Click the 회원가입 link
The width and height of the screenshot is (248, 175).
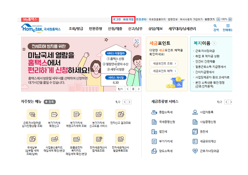(128, 19)
